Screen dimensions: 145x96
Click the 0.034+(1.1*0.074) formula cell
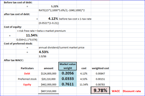tap(27, 40)
